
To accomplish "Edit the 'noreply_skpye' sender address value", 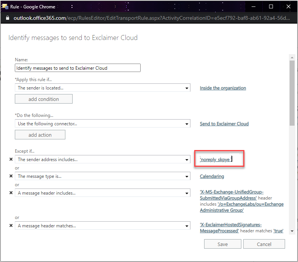I will coord(216,160).
